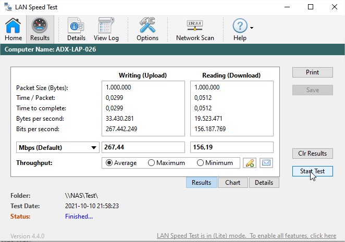Screen dimensions: 345x242
Task: Click the upload speed field 267,44
Action: click(143, 147)
